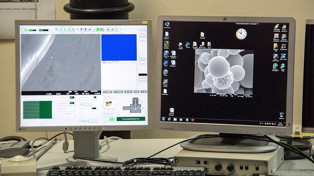Viewport: 314px width, 176px height.
Task: Open the Tidy Up desktop icon
Action: (x=188, y=45)
